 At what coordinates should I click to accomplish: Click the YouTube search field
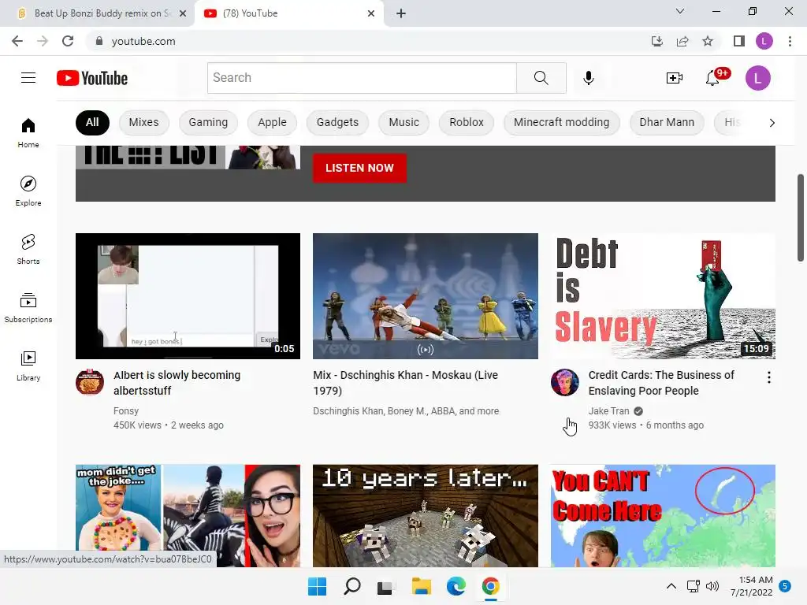click(x=362, y=78)
